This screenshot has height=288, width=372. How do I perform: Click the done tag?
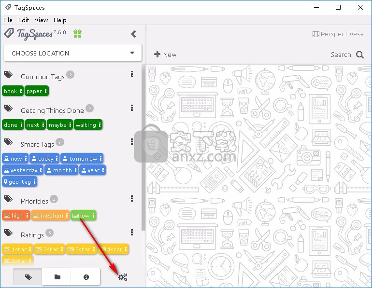13,125
